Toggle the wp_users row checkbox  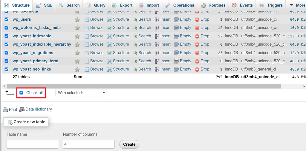click(7, 19)
